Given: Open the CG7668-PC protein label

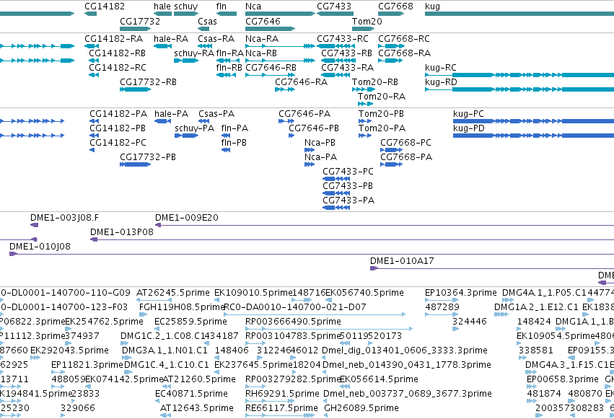Looking at the screenshot, I should tap(405, 143).
